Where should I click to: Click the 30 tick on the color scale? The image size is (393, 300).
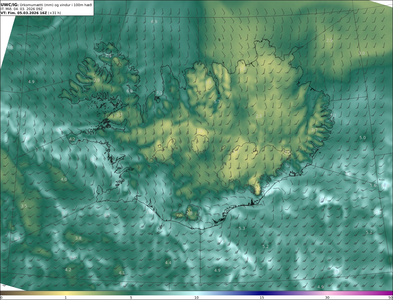327,298
